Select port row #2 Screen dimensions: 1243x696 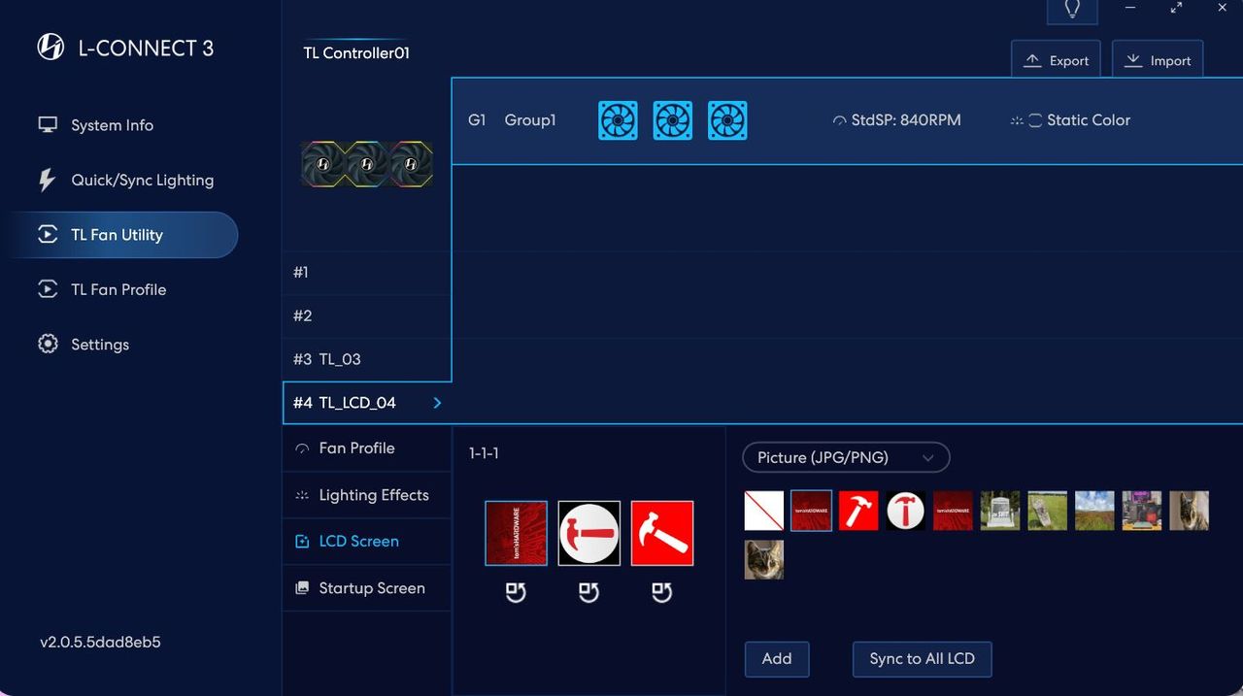pyautogui.click(x=367, y=316)
